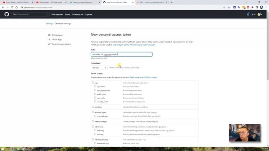The height and width of the screenshot is (151, 269).
Task: Open the Extensions puzzle icon
Action: click(252, 8)
